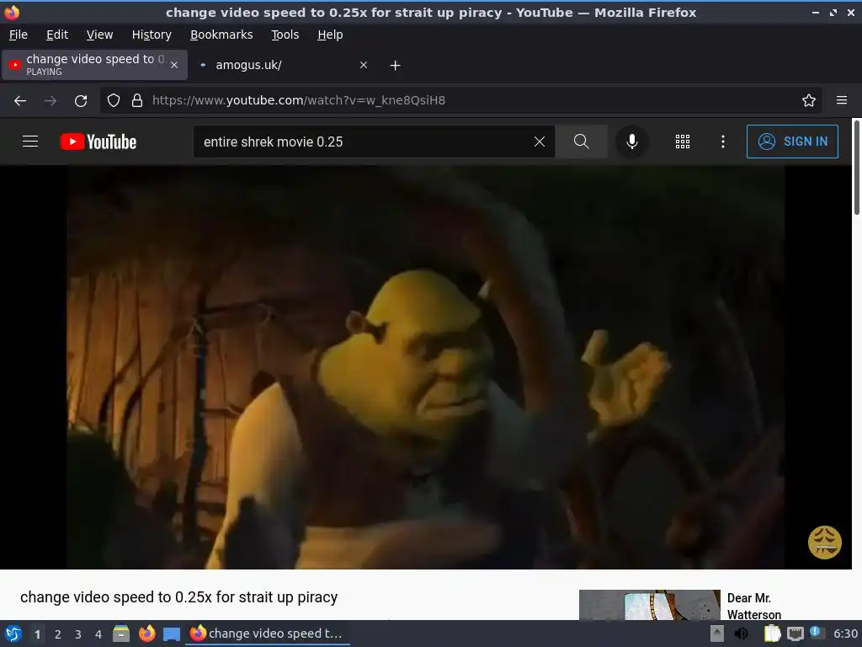Click the Shrek video player area
Image resolution: width=862 pixels, height=647 pixels.
point(425,367)
